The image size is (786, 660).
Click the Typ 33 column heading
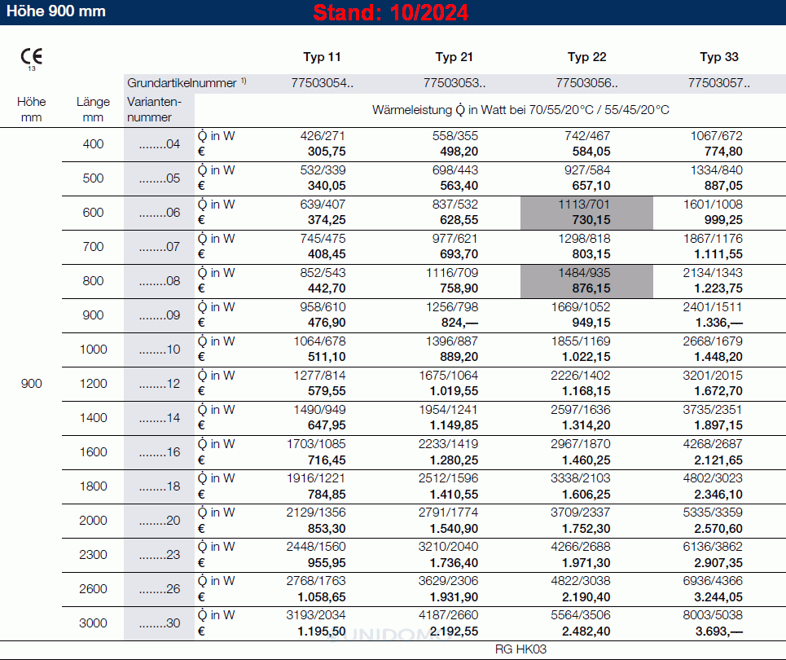coord(719,57)
